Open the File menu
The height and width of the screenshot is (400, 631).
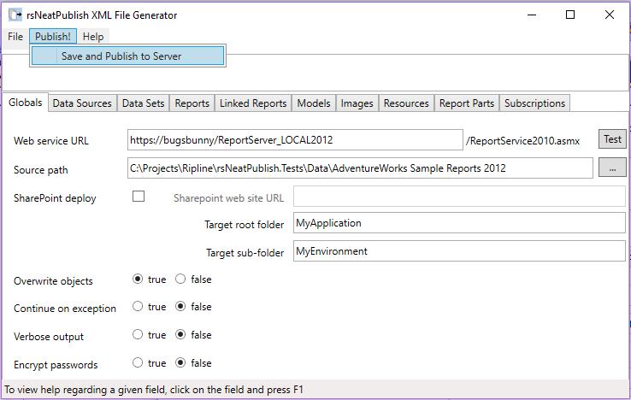(x=15, y=37)
